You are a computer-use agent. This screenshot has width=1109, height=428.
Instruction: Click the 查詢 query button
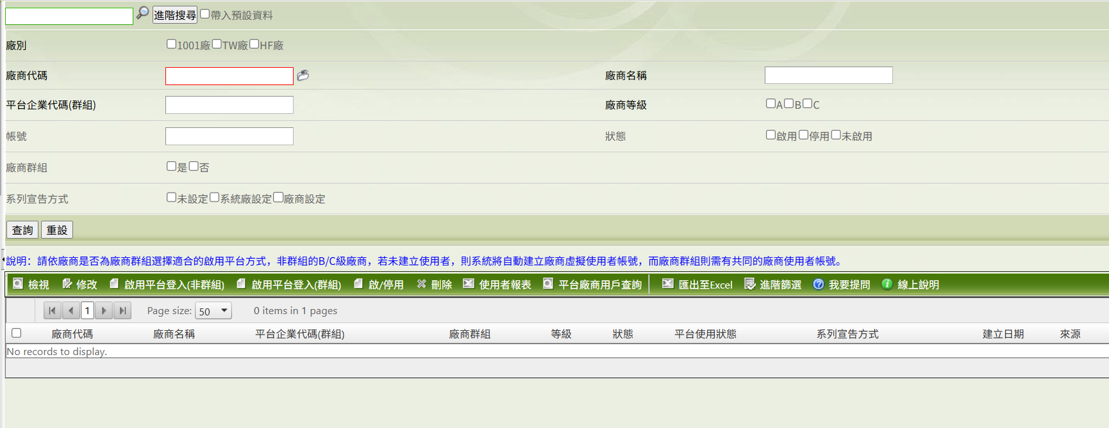click(22, 230)
